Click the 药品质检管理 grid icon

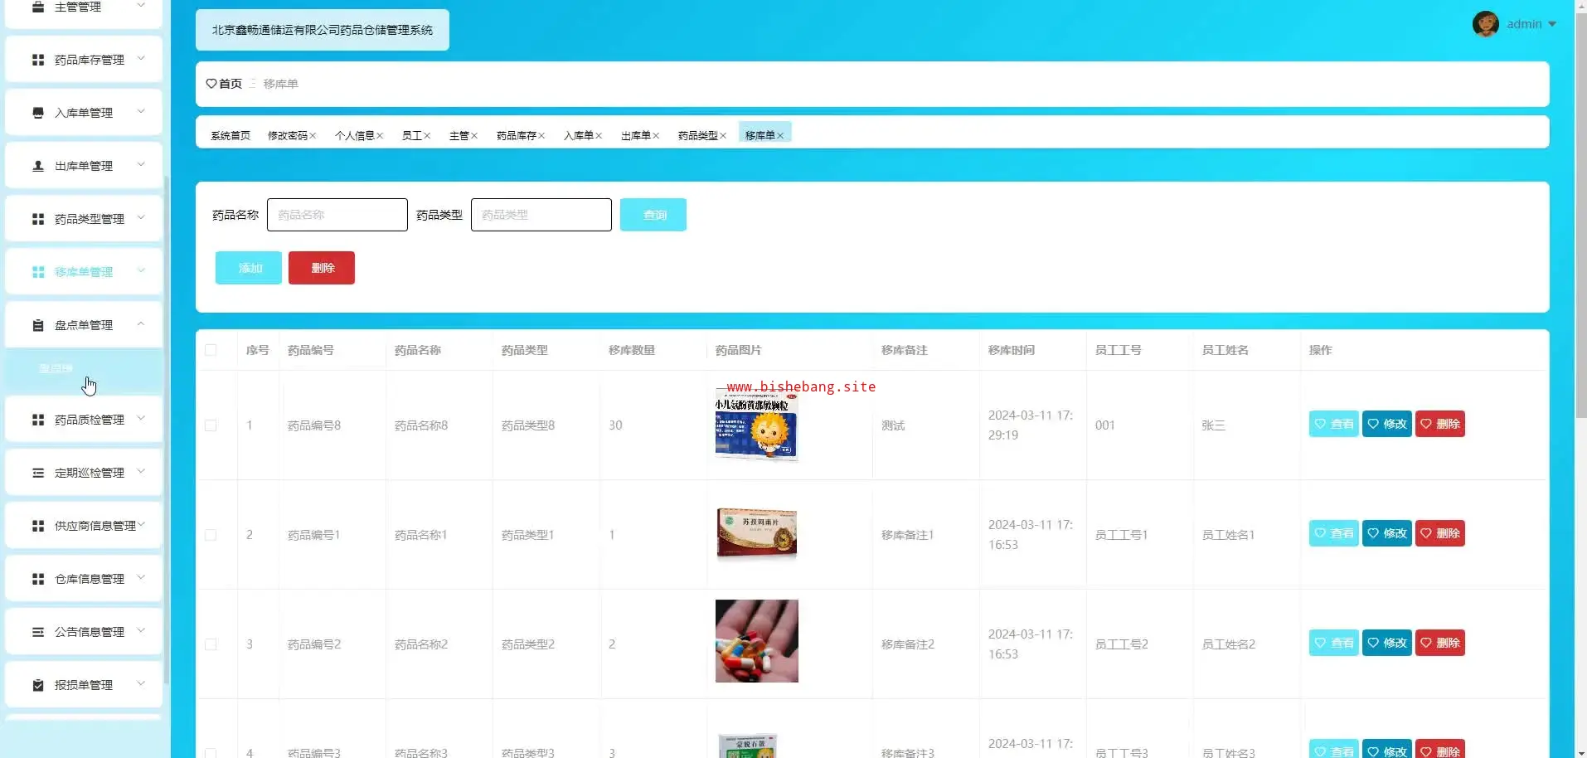click(x=38, y=420)
